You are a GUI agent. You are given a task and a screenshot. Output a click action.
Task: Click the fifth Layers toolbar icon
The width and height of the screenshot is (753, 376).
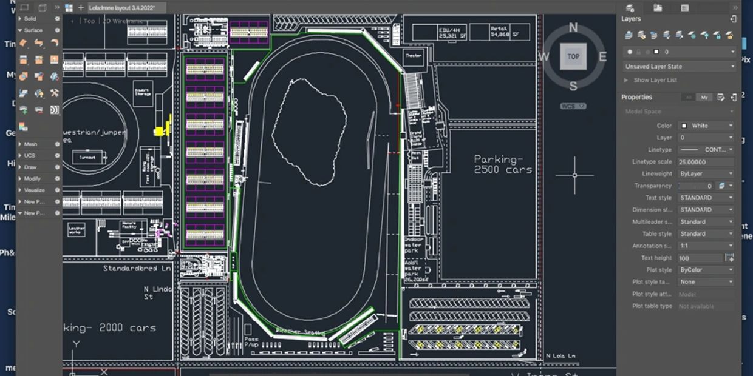[x=680, y=35]
